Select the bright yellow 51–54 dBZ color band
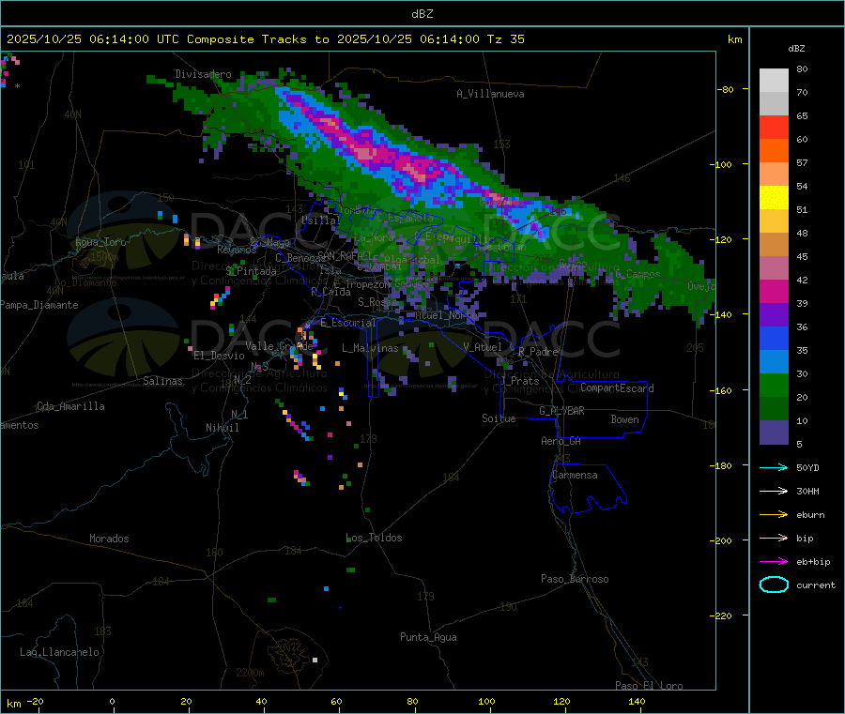845x714 pixels. pos(774,198)
